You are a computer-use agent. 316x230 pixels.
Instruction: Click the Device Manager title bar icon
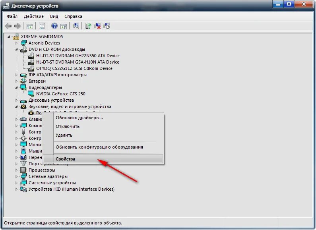[x=6, y=6]
